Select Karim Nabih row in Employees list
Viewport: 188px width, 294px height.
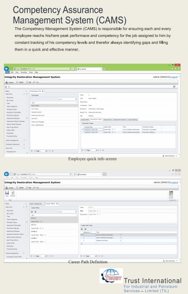[x=54, y=105]
